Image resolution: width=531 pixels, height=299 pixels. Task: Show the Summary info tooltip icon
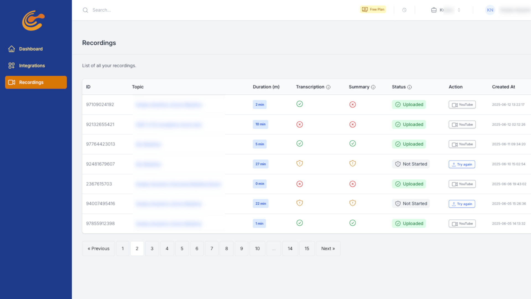tap(373, 87)
